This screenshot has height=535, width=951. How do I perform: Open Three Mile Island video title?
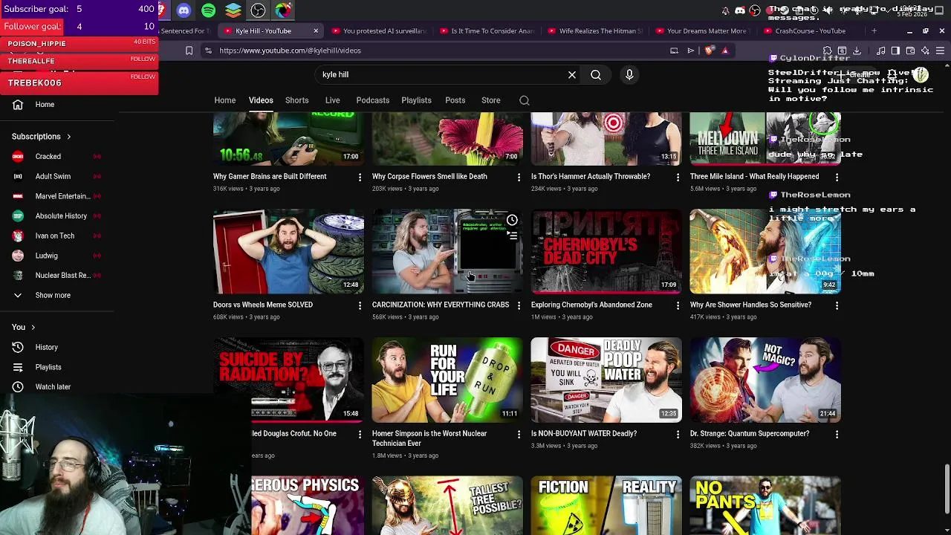(x=754, y=177)
